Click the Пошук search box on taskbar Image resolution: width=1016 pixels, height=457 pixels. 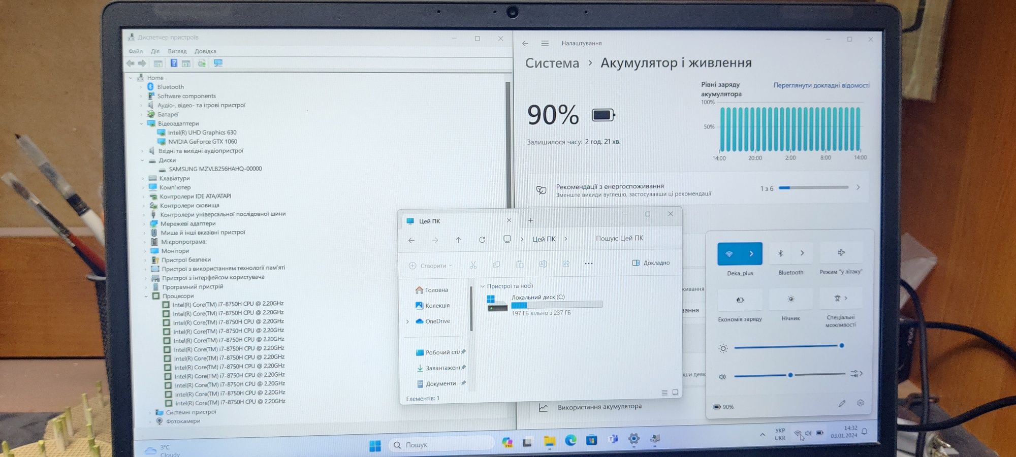pyautogui.click(x=441, y=445)
